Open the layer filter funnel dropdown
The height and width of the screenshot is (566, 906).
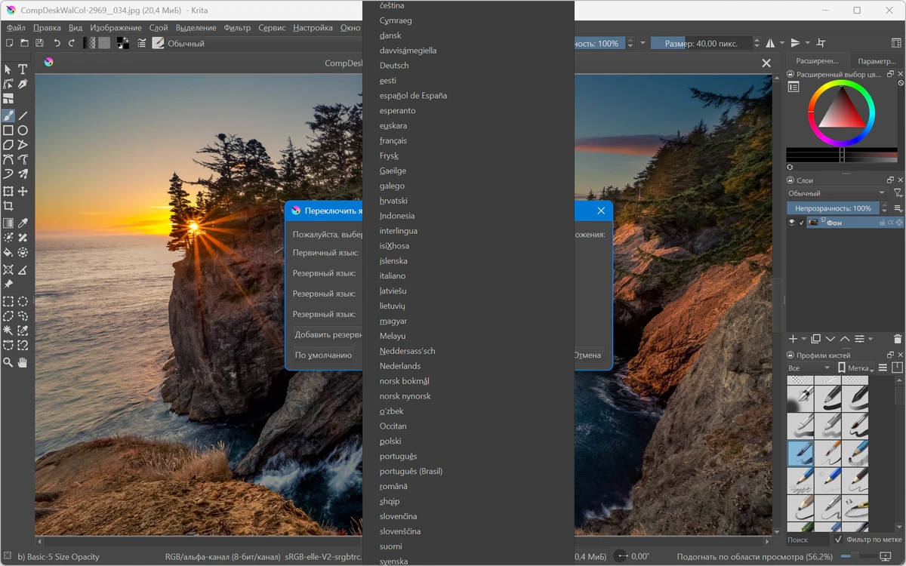[x=898, y=193]
